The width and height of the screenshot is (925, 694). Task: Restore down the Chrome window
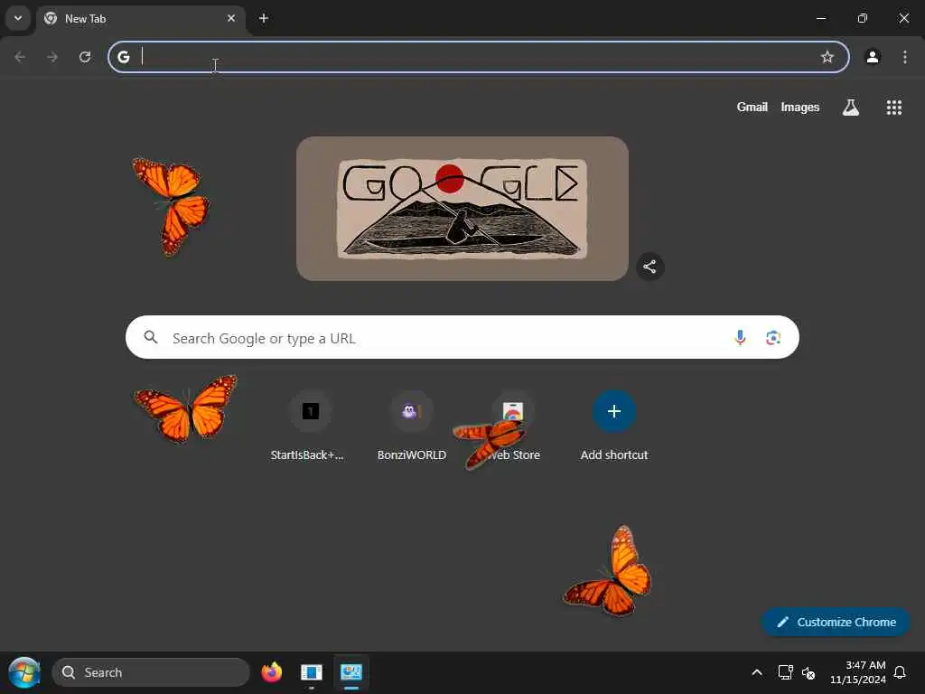863,18
